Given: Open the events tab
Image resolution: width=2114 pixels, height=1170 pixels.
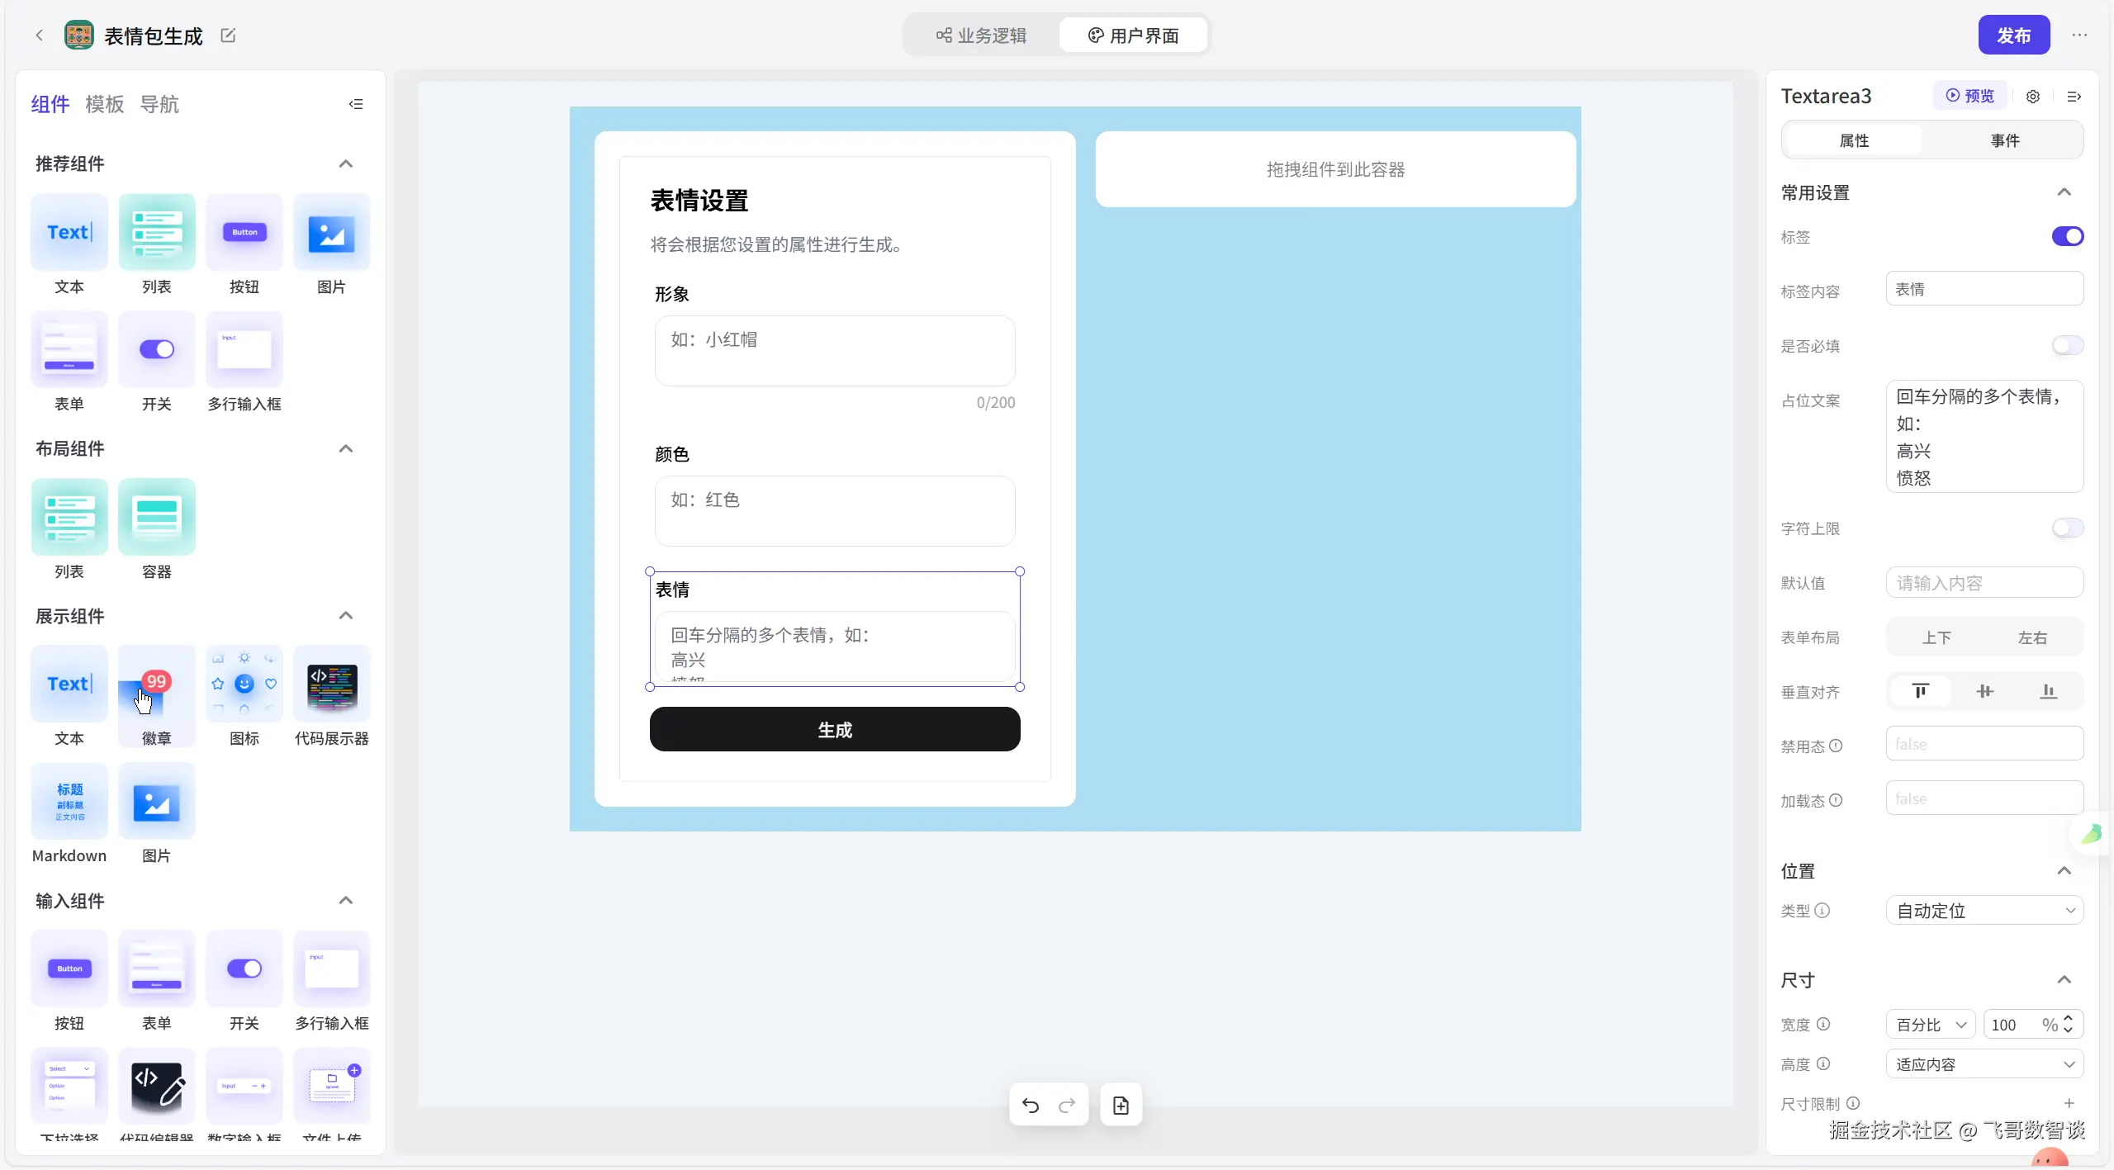Looking at the screenshot, I should point(2004,140).
